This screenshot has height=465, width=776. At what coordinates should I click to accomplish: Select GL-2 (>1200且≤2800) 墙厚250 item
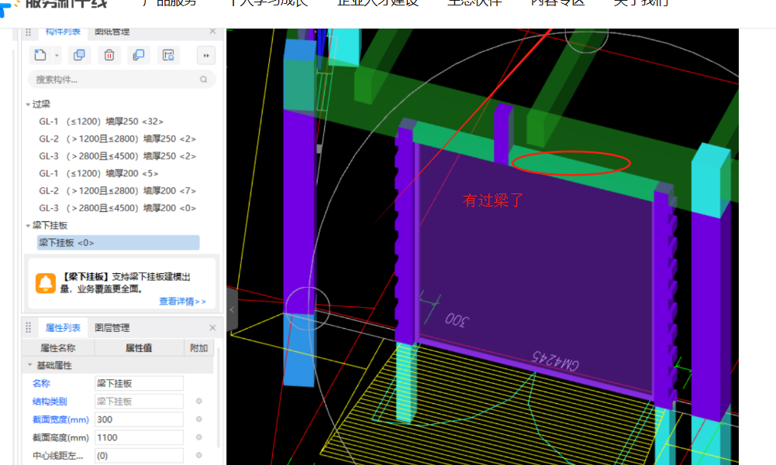click(117, 138)
